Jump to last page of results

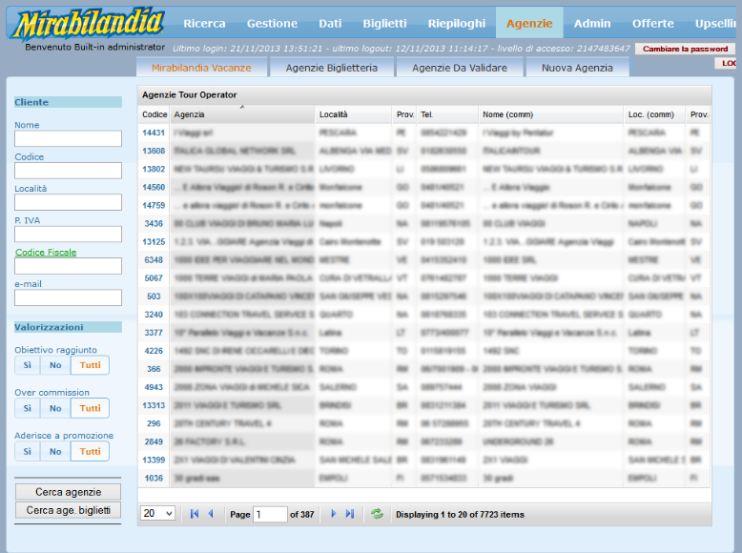point(350,514)
